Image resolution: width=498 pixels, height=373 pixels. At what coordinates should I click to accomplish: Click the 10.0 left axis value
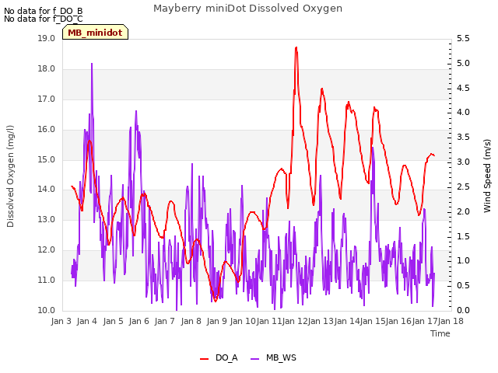pos(47,311)
